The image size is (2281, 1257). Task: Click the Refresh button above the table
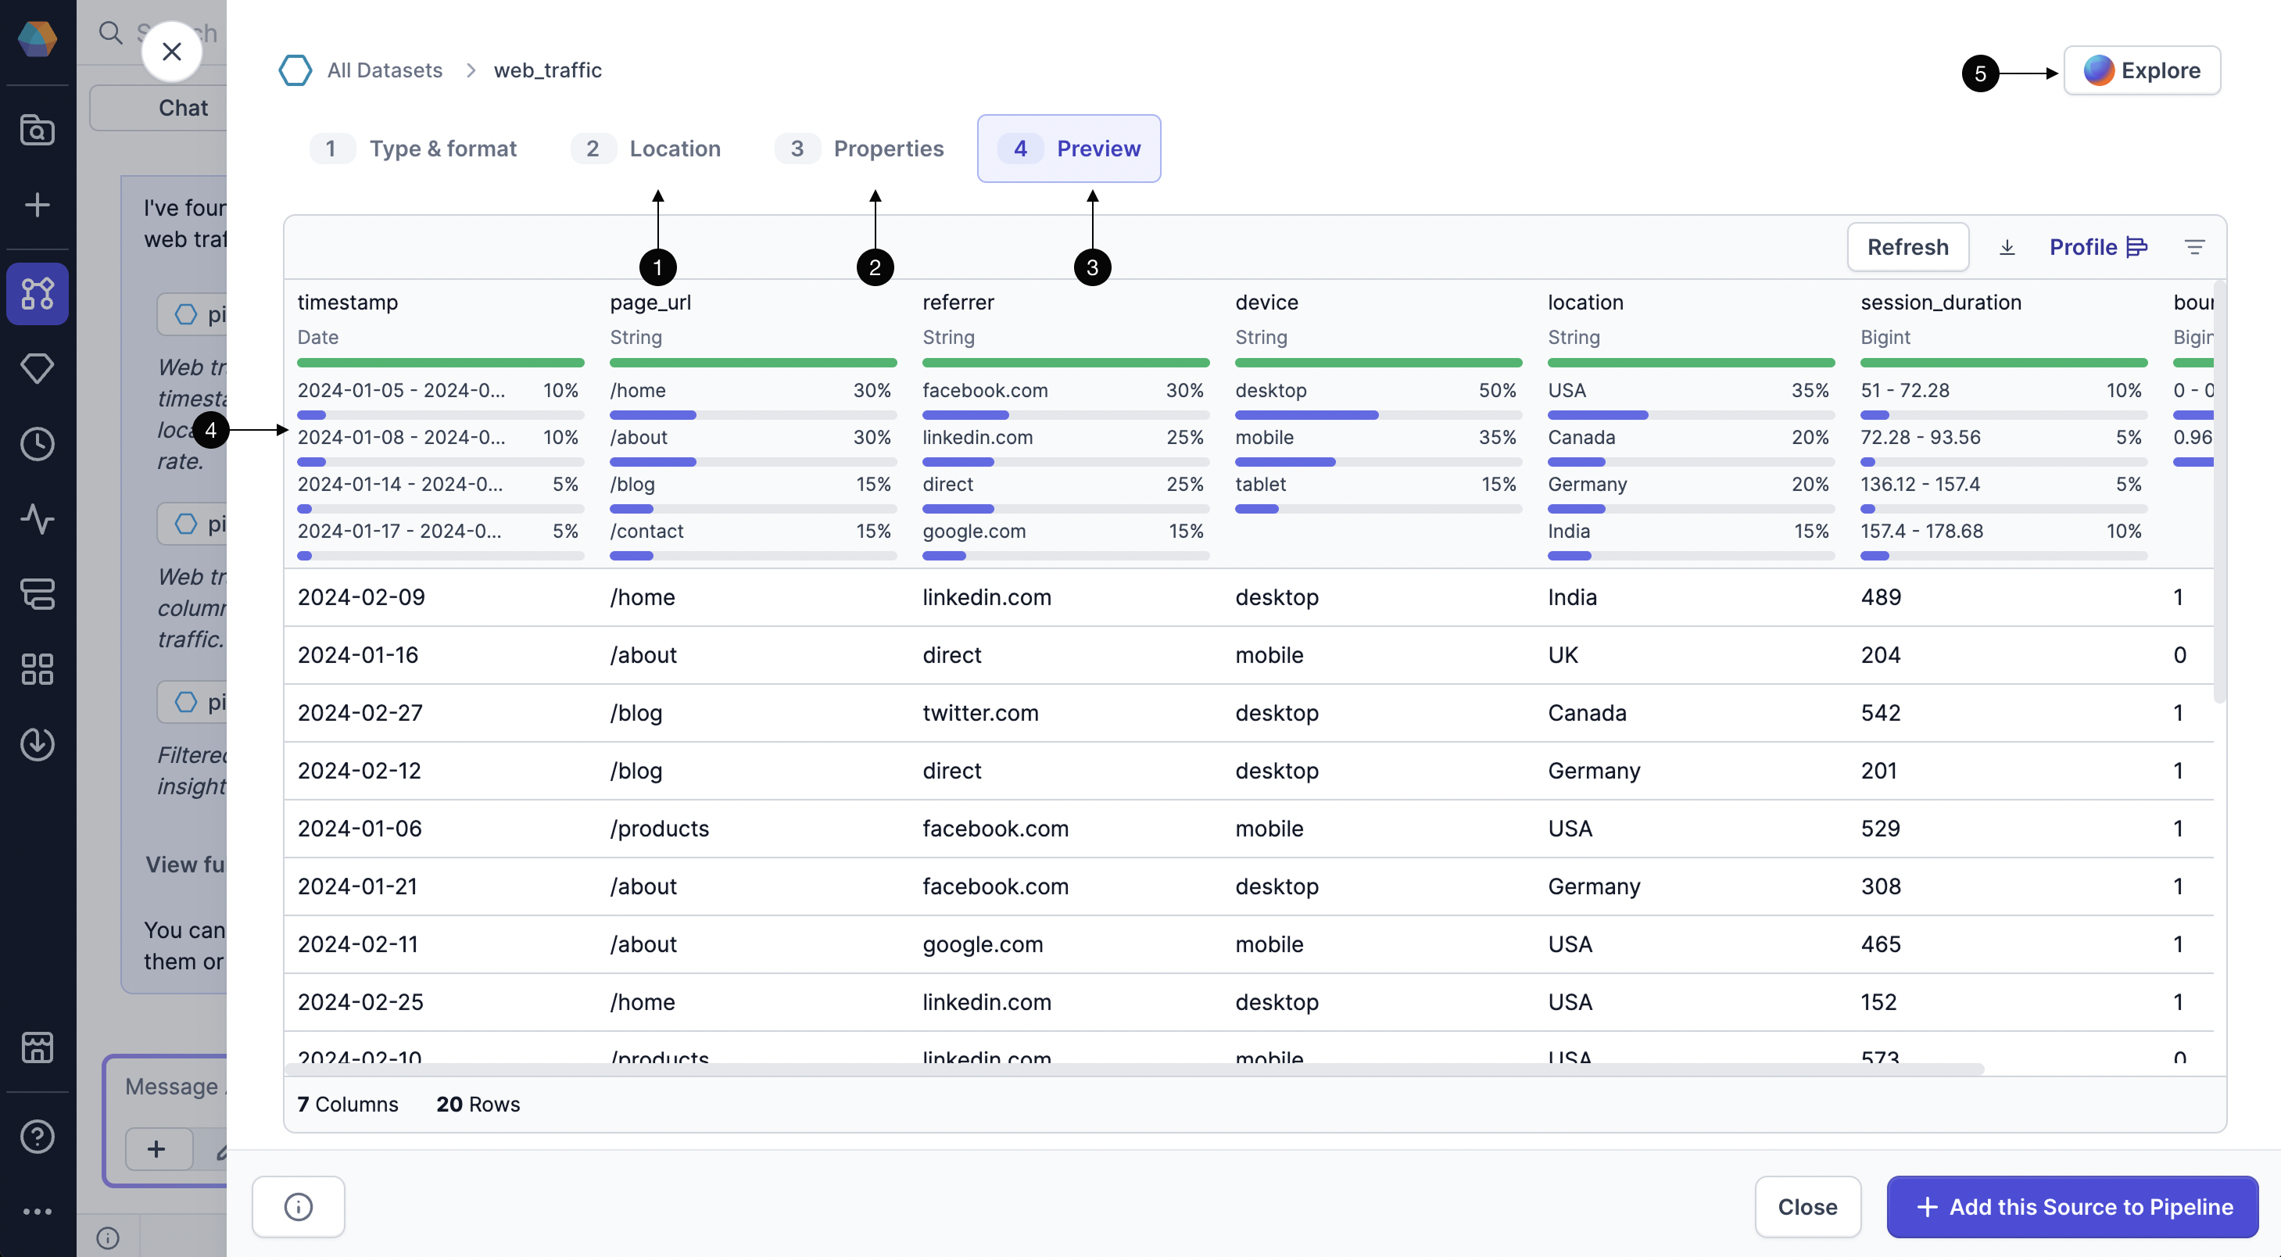click(x=1907, y=247)
